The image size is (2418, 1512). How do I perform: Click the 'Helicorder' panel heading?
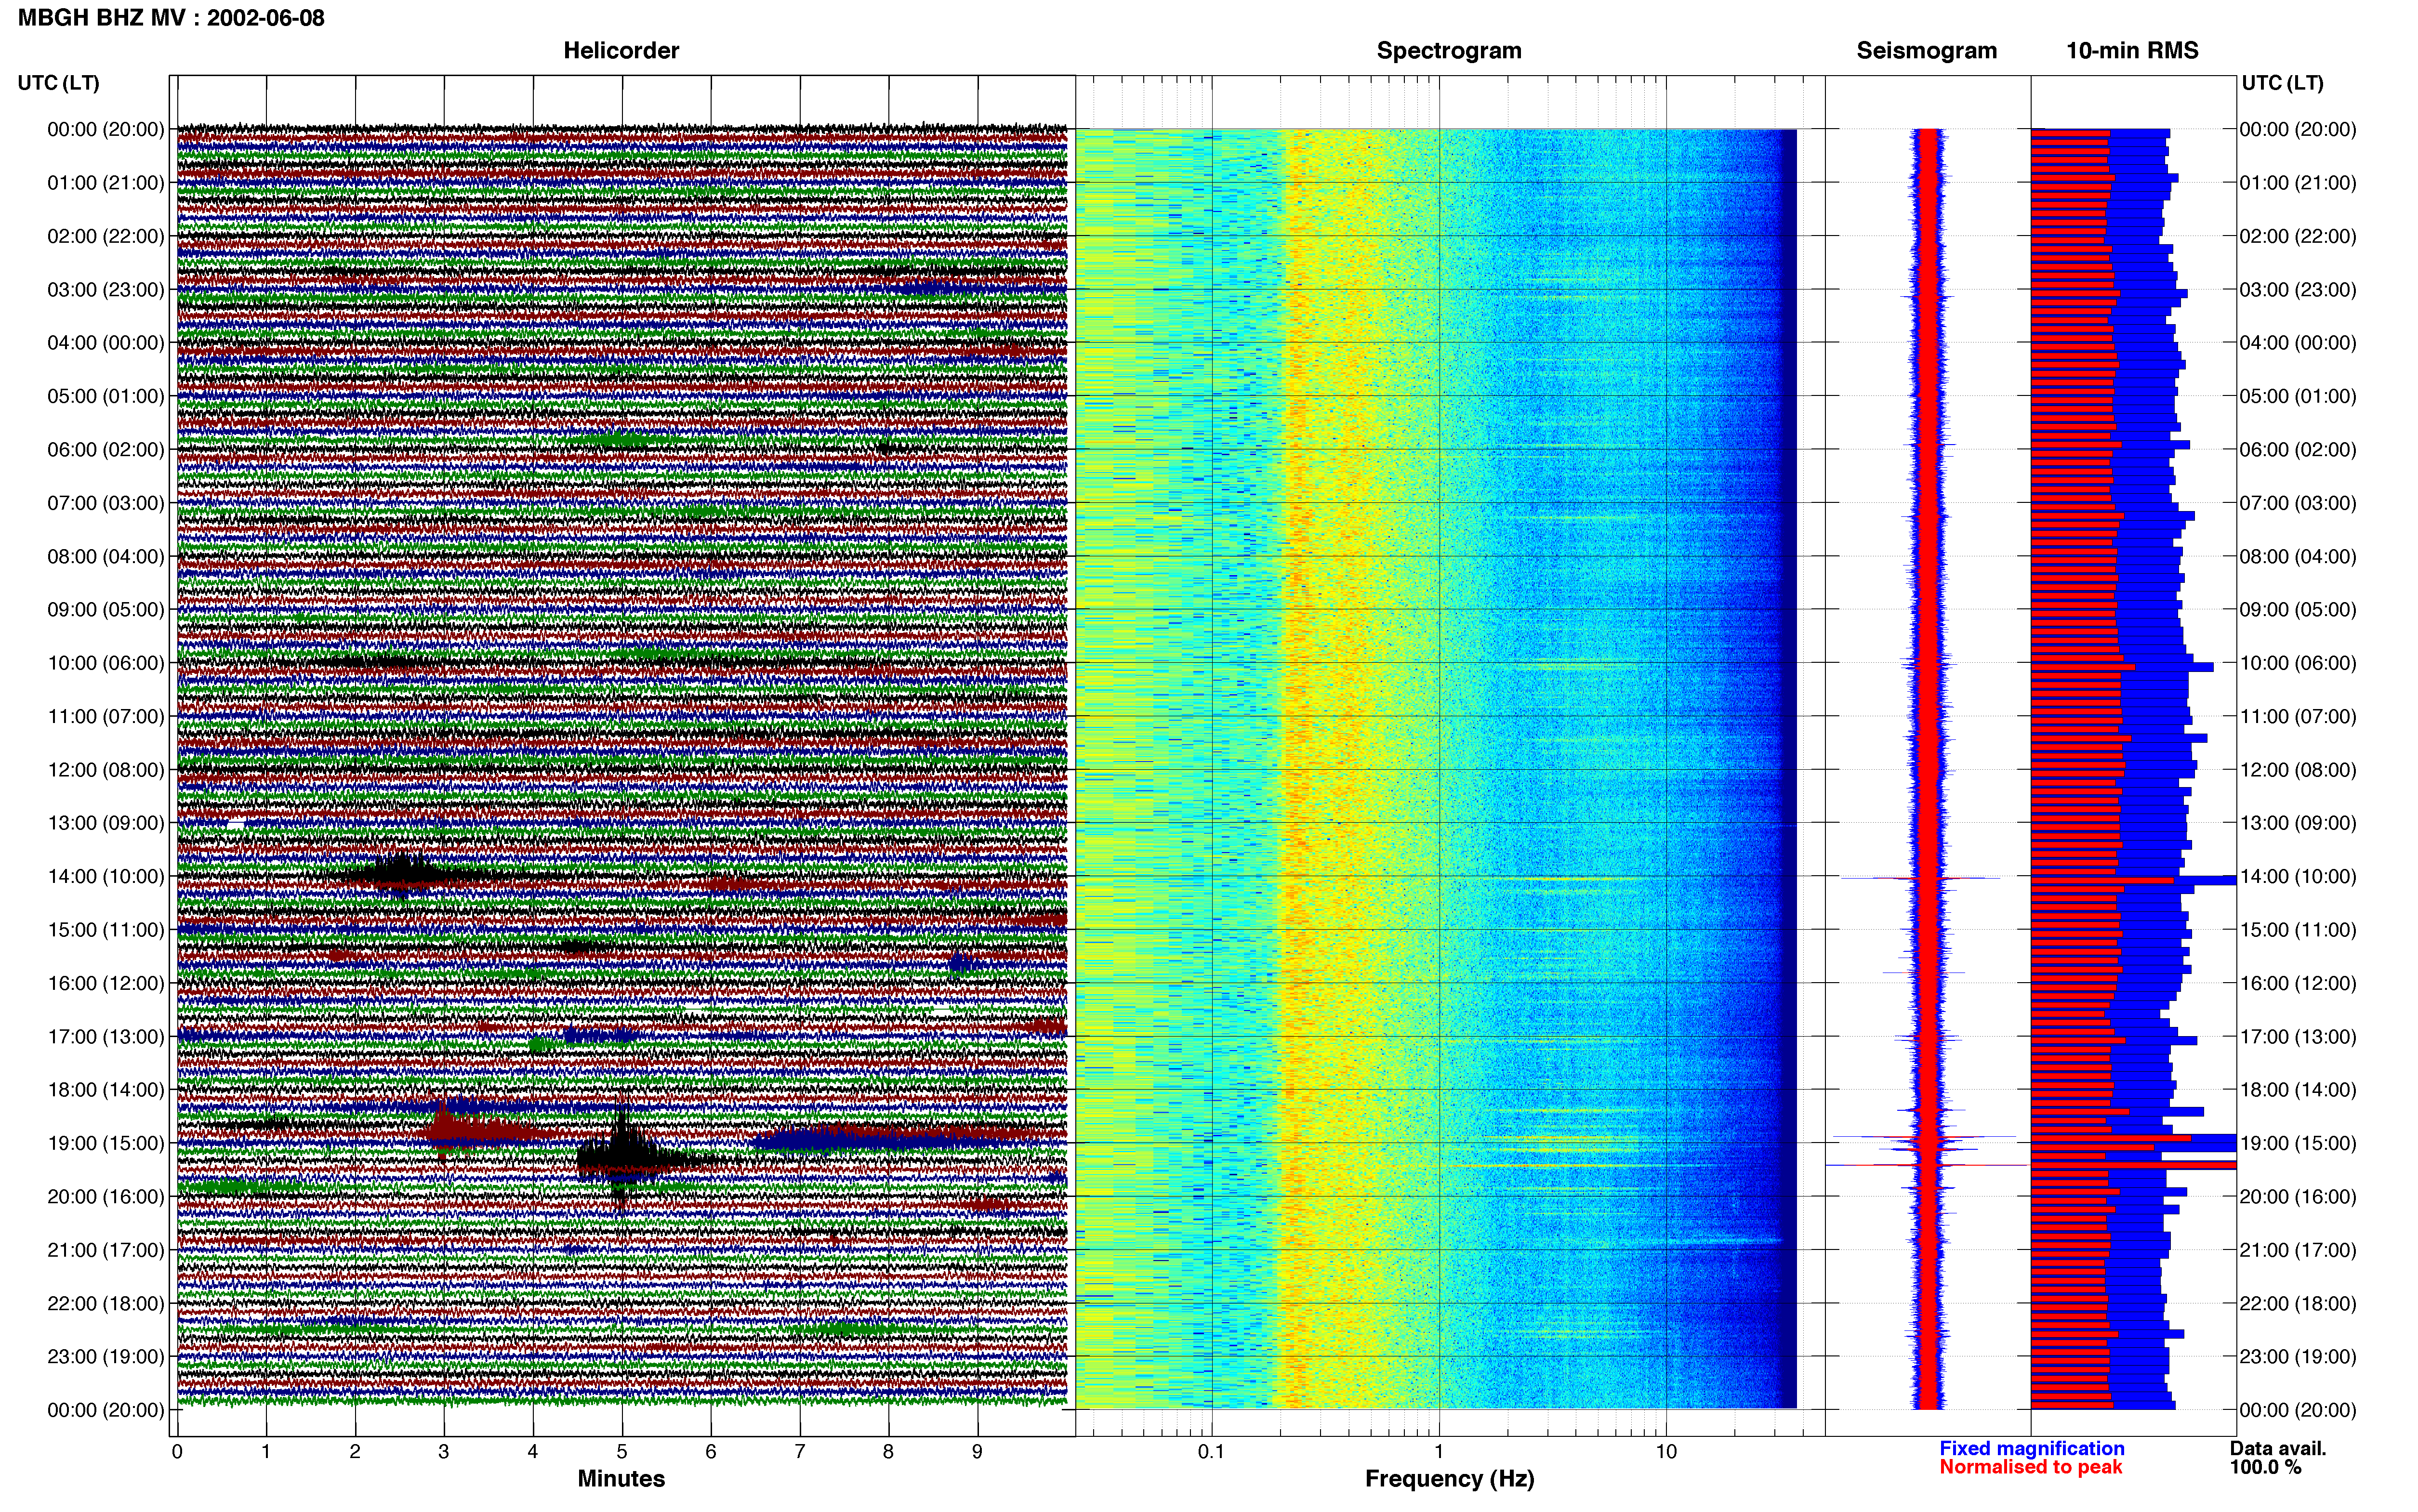click(x=621, y=50)
